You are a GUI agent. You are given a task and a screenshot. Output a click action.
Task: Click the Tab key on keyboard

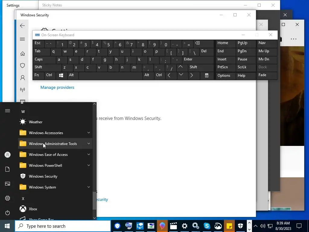click(x=41, y=52)
